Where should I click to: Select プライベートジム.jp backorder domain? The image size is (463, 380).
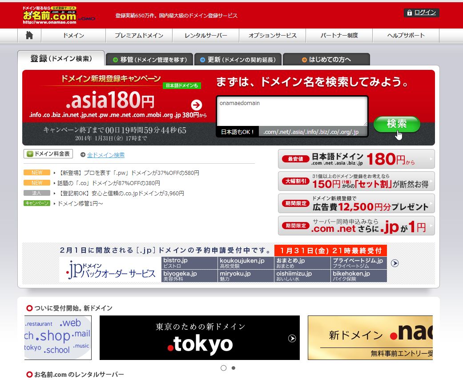359,263
